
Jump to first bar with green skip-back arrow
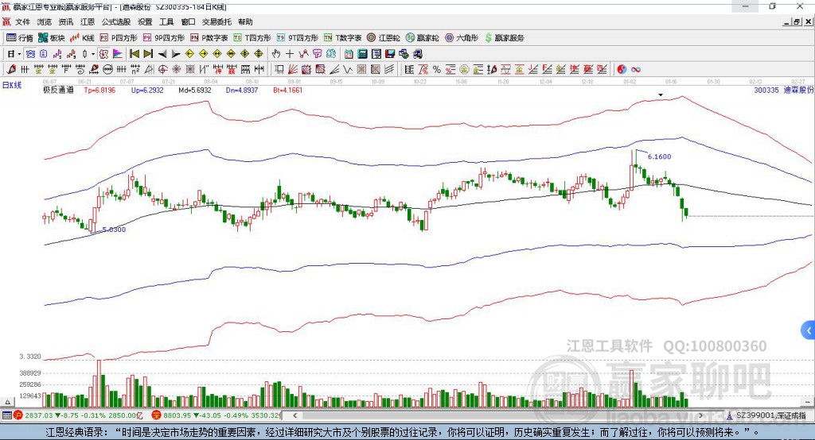coord(134,53)
